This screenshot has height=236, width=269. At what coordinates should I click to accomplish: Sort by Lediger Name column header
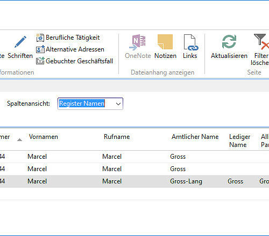click(x=239, y=141)
